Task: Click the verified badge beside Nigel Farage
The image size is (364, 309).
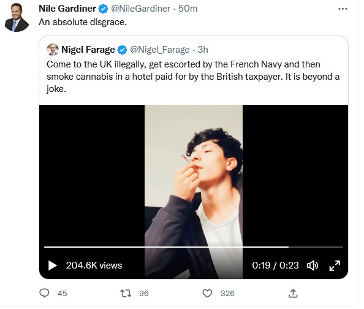Action: tap(123, 50)
